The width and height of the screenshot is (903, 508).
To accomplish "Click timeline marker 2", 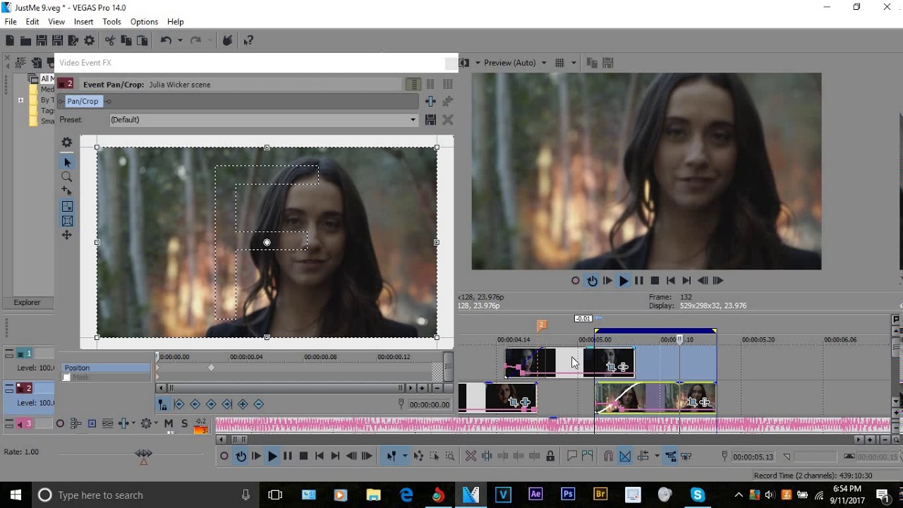I will click(542, 325).
